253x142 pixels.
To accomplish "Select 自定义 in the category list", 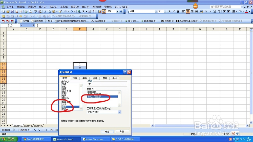I will point(65,109).
